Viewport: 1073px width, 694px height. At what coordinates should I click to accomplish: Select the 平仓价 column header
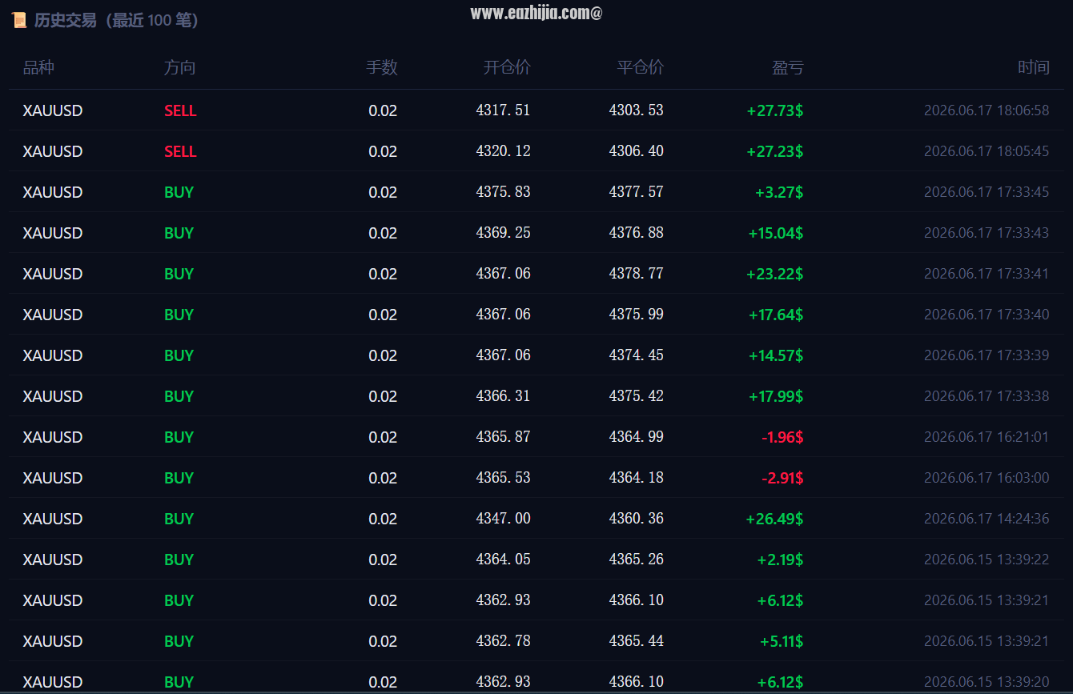coord(640,68)
